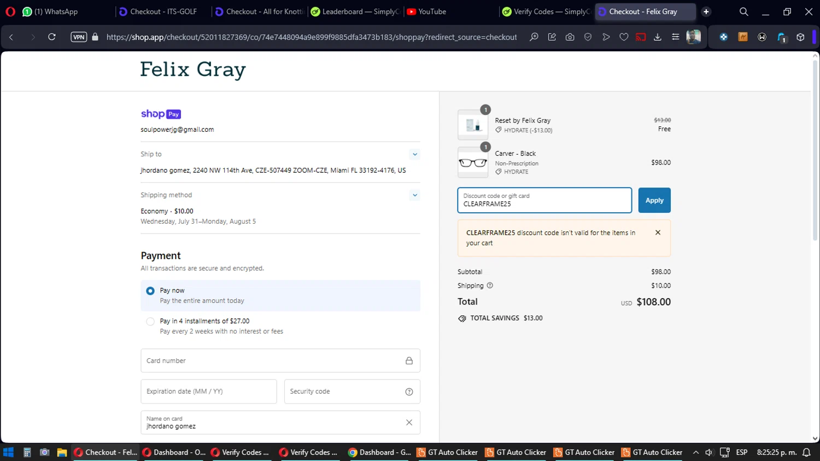
Task: Switch to Verify Codes SimplyCodes tab
Action: (x=547, y=11)
